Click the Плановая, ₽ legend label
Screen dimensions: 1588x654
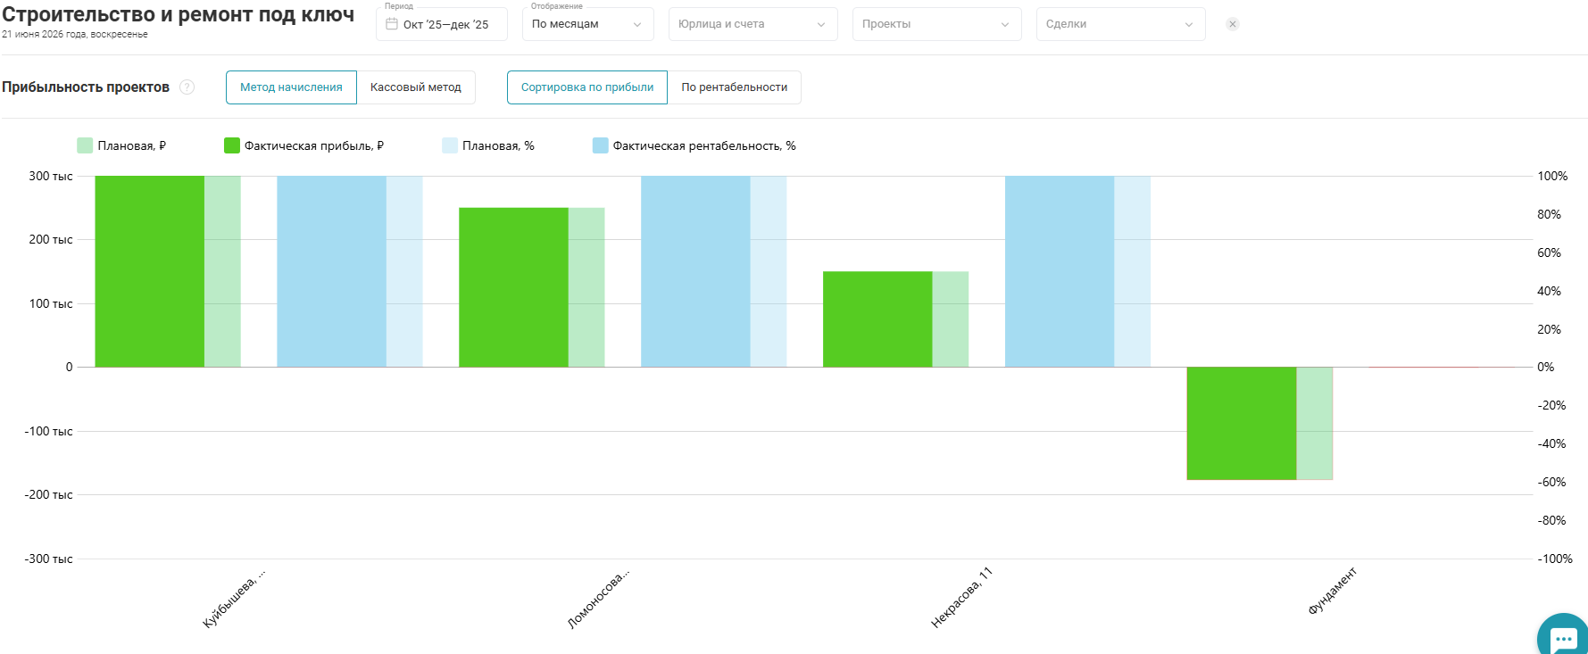click(132, 145)
